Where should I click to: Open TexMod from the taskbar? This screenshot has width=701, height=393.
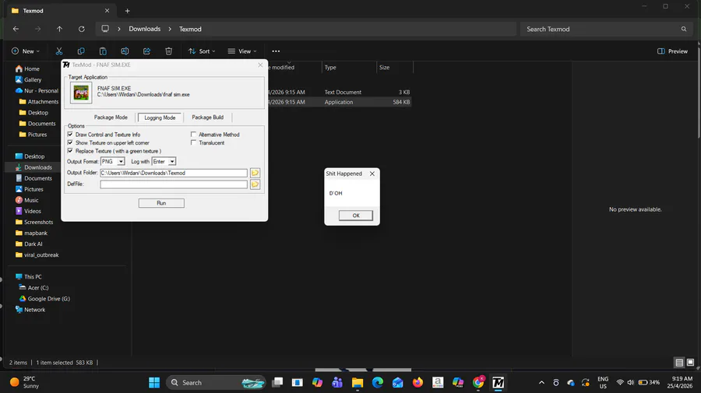click(498, 383)
